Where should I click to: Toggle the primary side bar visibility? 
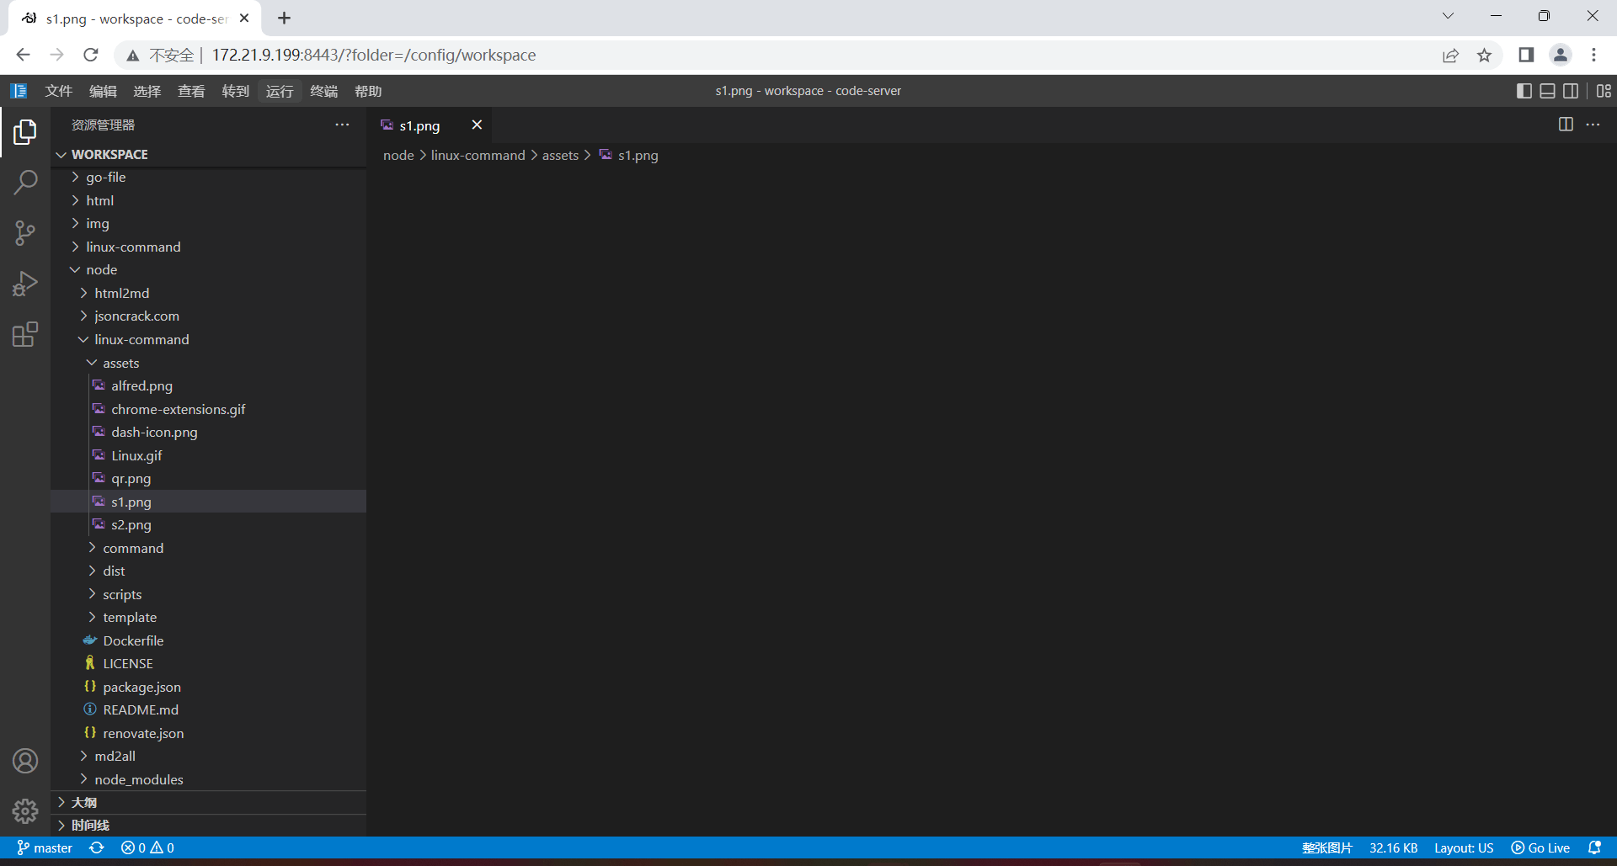pyautogui.click(x=1524, y=91)
